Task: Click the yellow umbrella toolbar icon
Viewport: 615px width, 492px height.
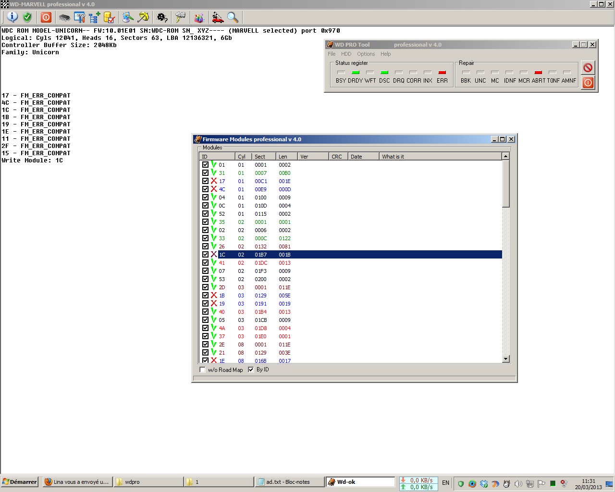Action: [143, 17]
